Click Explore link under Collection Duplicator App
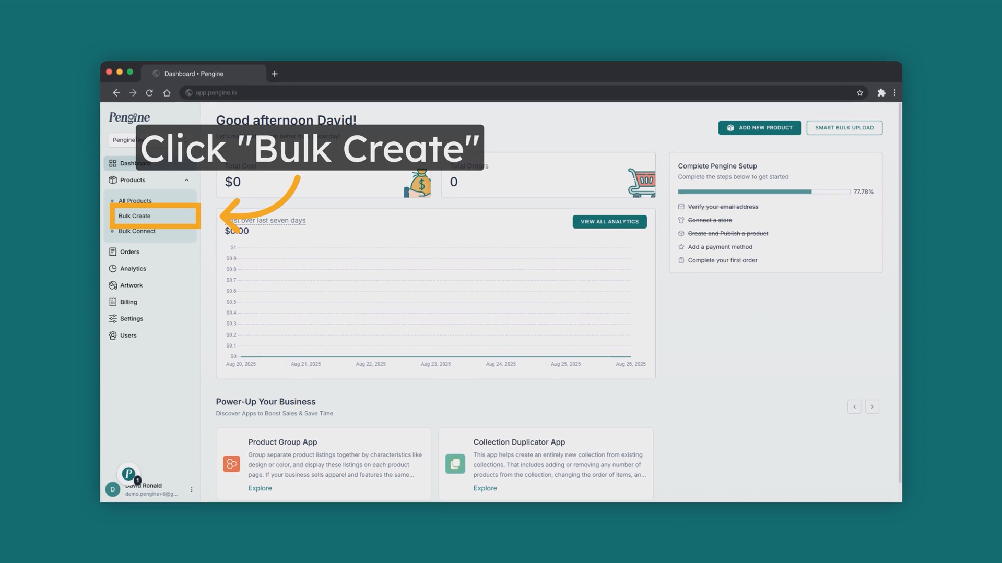This screenshot has height=563, width=1002. coord(485,488)
